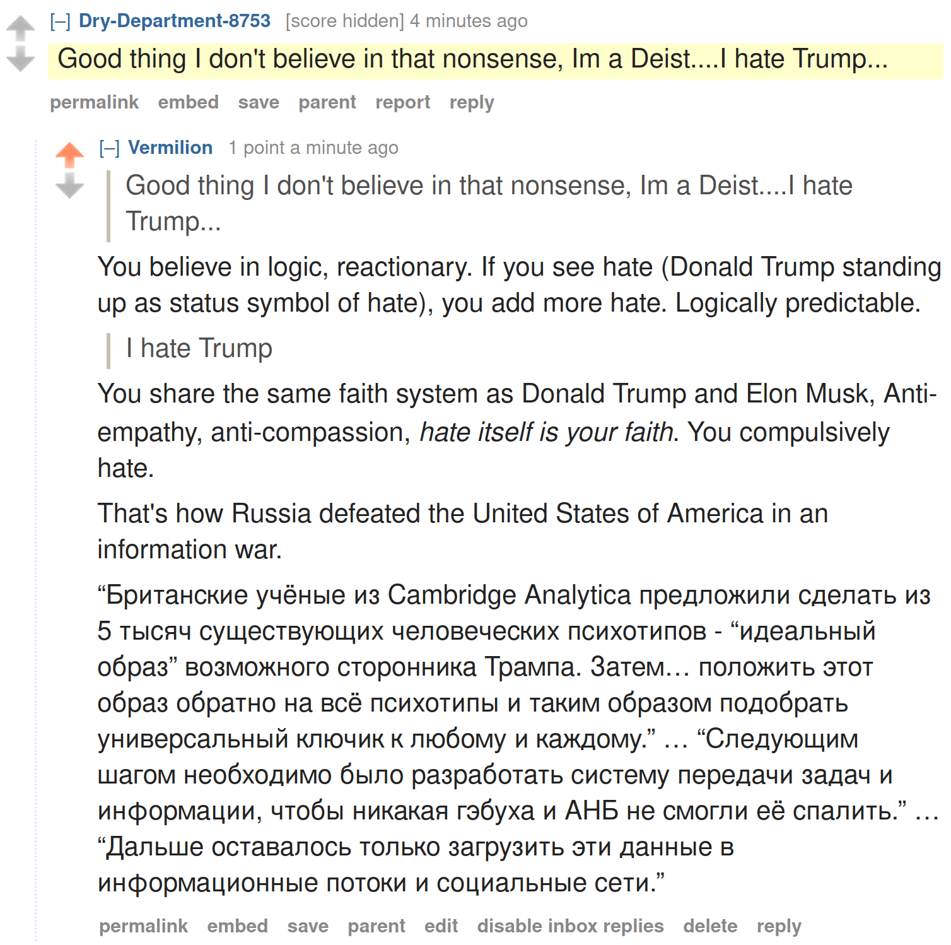The width and height of the screenshot is (951, 945).
Task: Embed Dry-Department-8753's comment
Action: click(x=189, y=102)
